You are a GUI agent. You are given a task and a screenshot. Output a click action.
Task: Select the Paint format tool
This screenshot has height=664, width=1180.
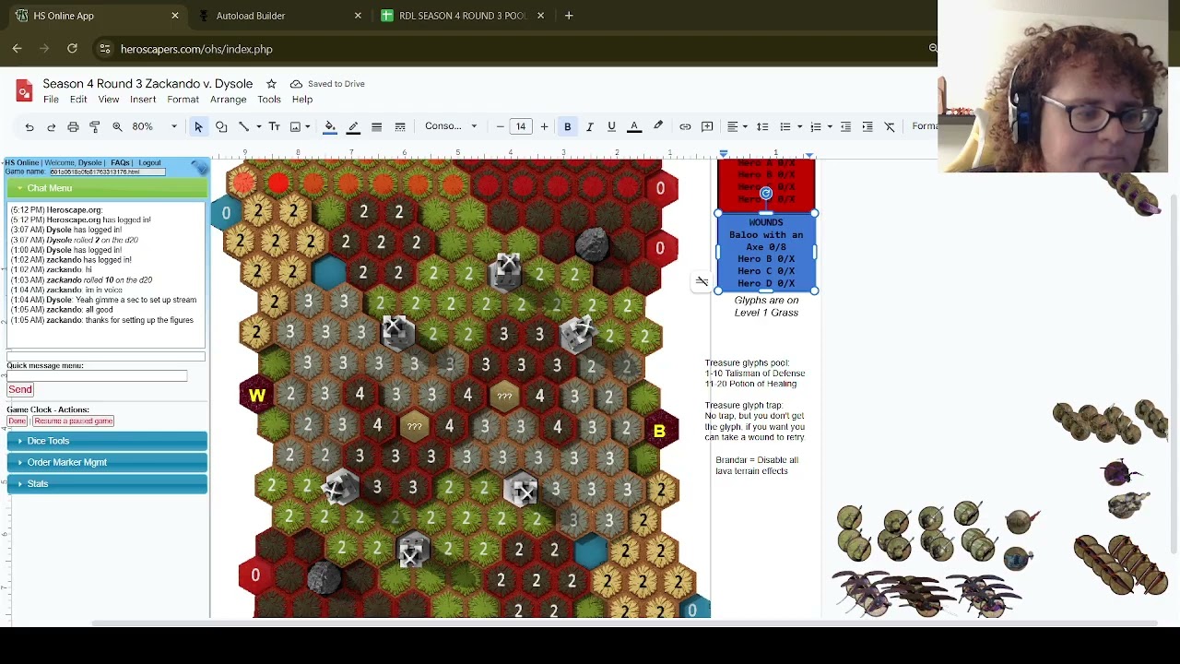pos(94,126)
